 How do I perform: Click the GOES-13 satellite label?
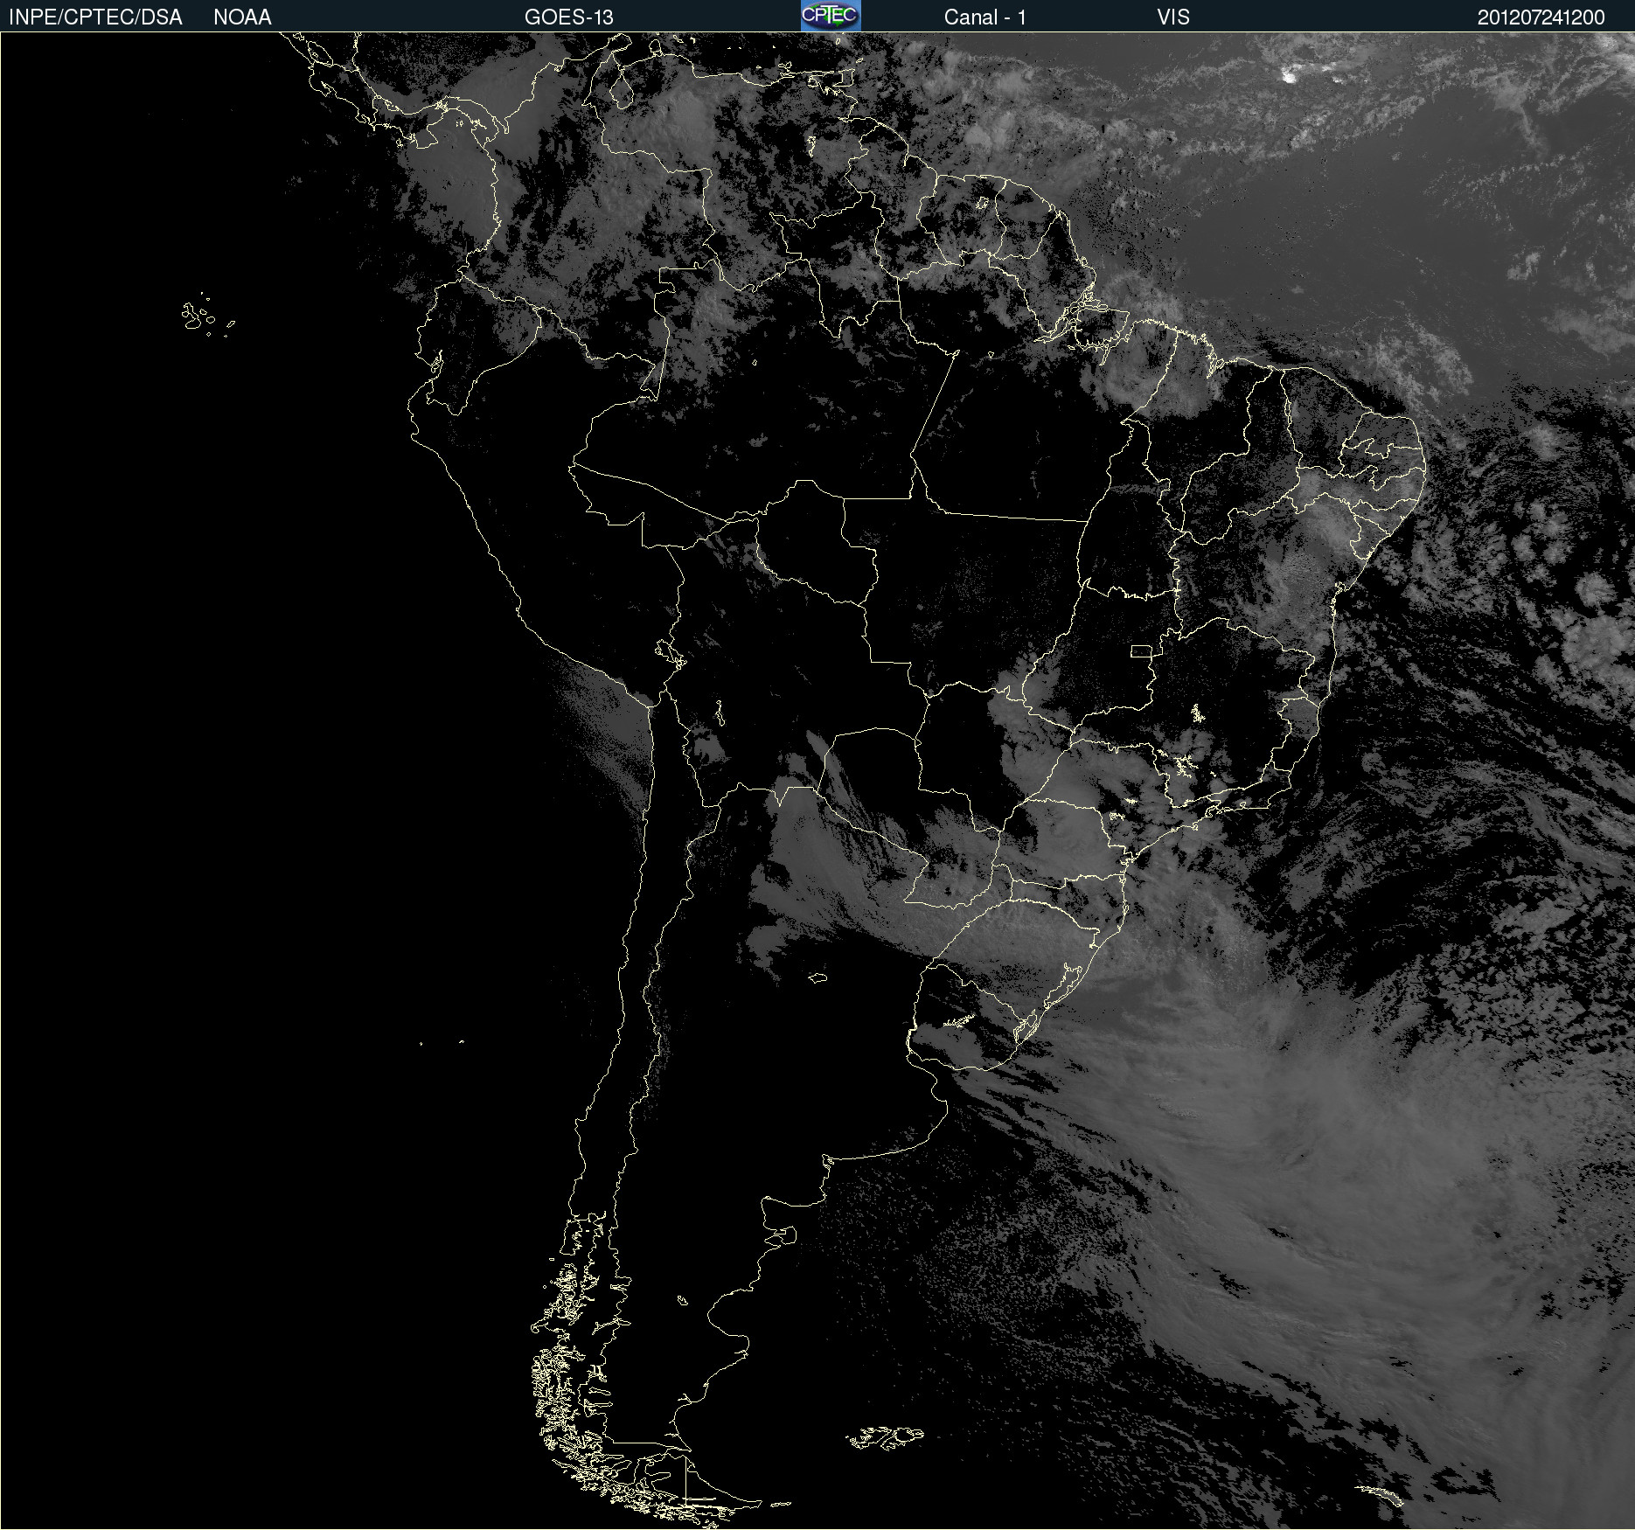(x=569, y=17)
